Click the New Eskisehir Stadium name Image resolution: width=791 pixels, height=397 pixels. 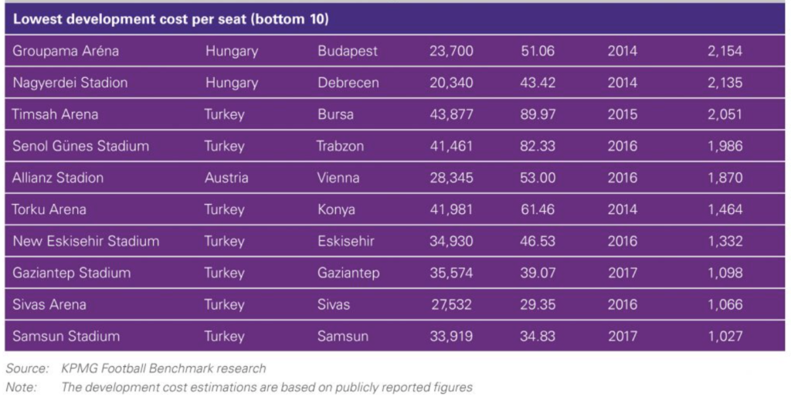(x=86, y=241)
